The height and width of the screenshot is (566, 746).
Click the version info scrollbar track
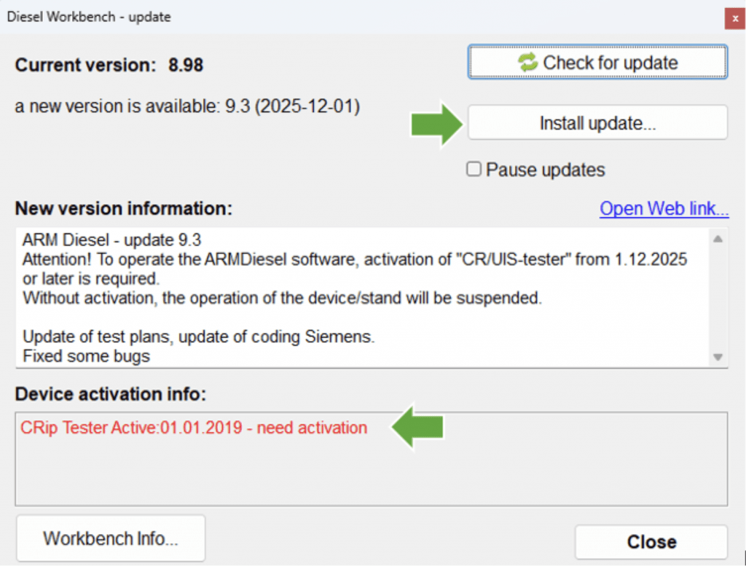click(x=718, y=299)
